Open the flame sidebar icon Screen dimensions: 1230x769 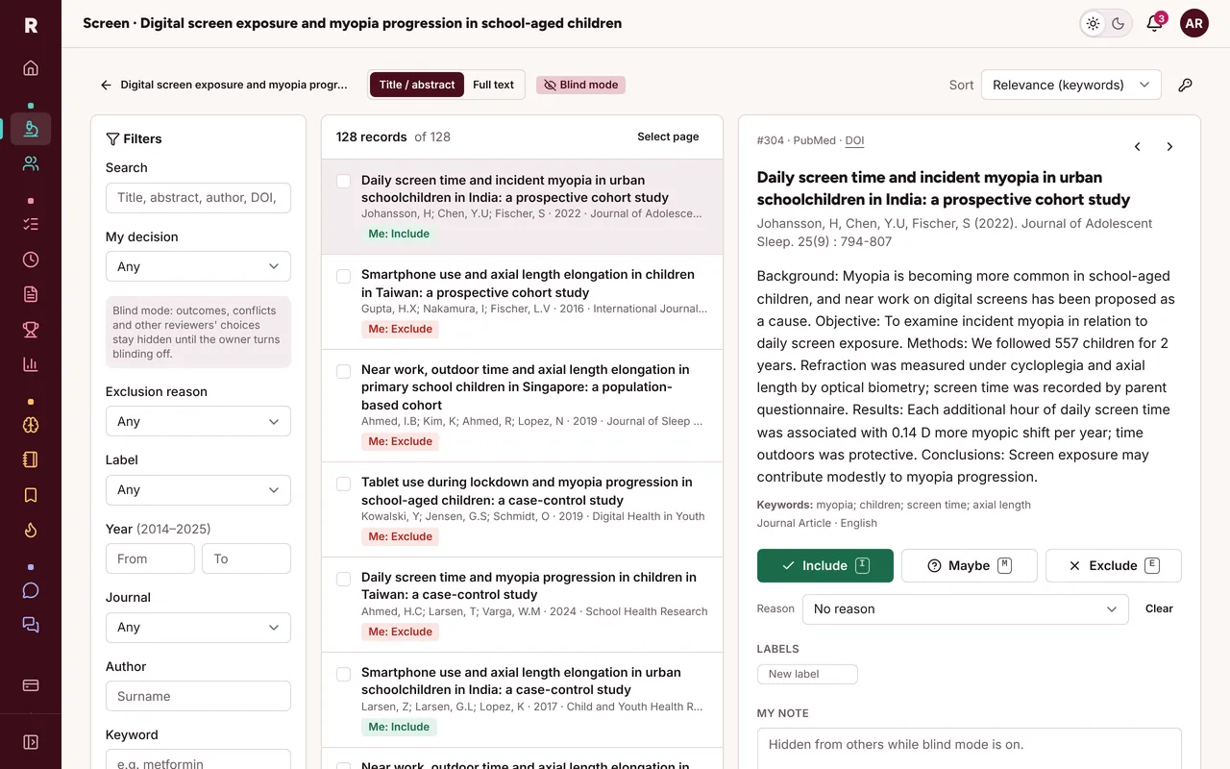coord(31,530)
